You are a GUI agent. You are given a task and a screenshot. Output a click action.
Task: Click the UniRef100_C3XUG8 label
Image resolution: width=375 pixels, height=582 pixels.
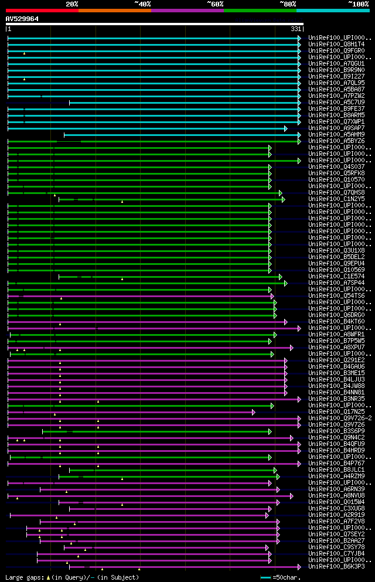(336, 508)
